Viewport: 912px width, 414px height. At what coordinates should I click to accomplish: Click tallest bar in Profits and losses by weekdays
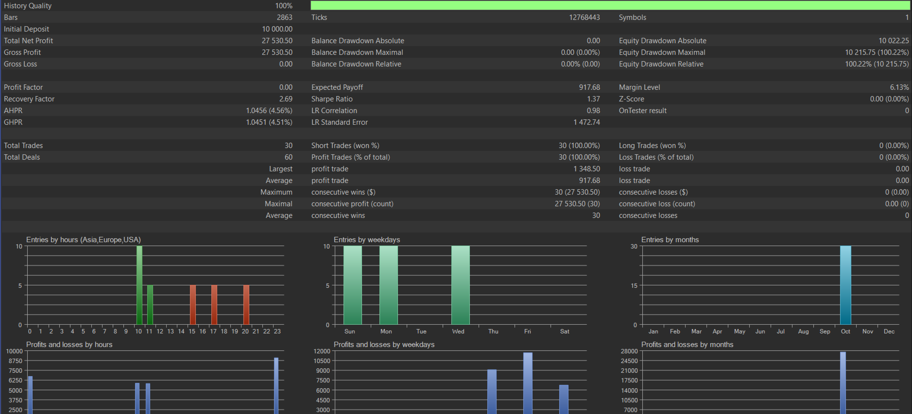[x=528, y=383]
